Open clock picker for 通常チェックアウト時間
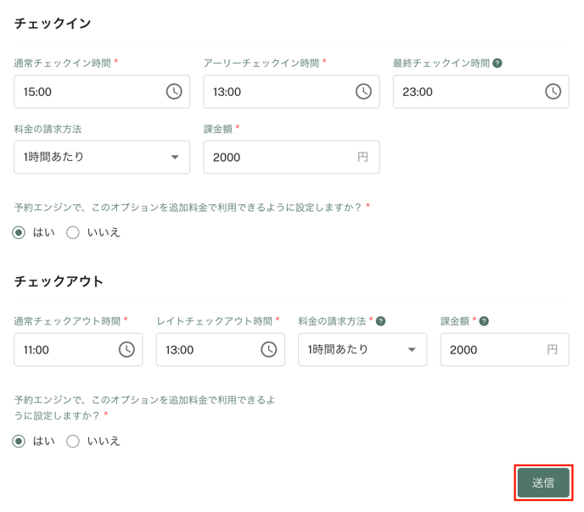The image size is (584, 512). tap(126, 349)
